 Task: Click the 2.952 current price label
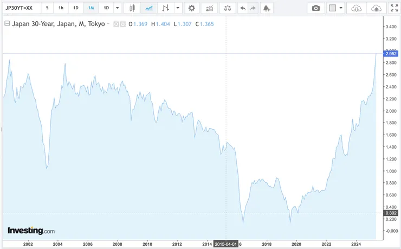pyautogui.click(x=391, y=54)
